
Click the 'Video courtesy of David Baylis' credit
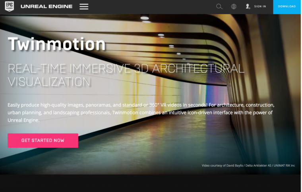tap(248, 165)
